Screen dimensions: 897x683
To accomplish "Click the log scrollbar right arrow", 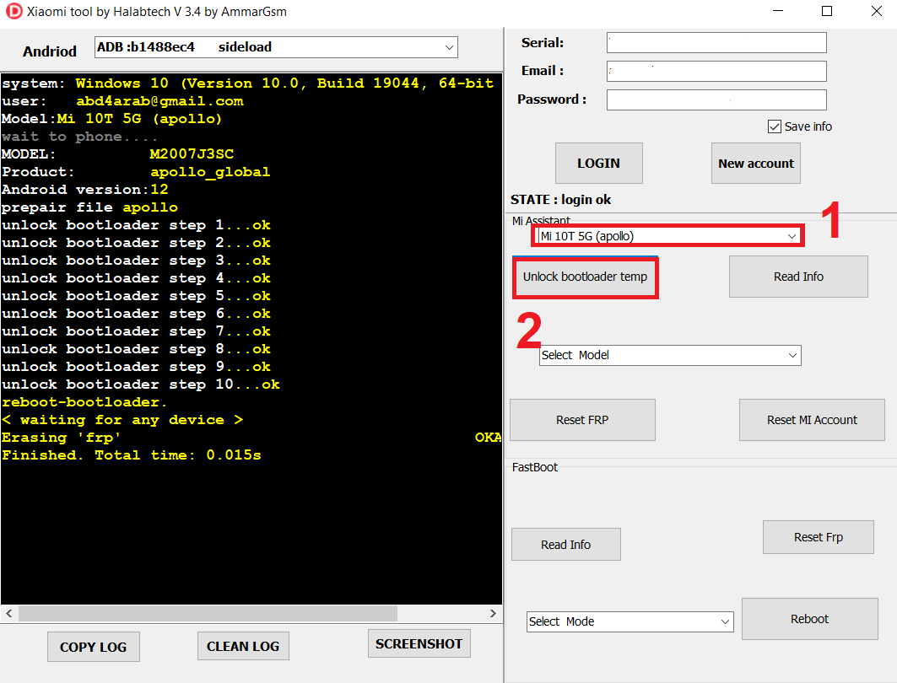I will 493,613.
